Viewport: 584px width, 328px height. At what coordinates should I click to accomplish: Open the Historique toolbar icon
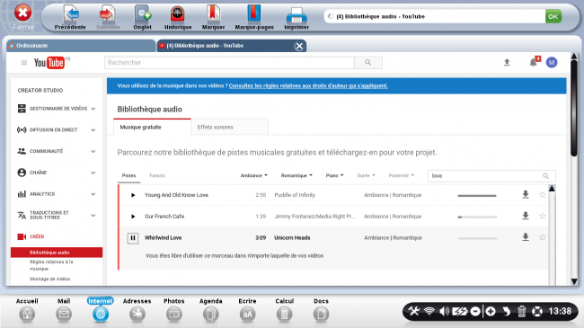pyautogui.click(x=178, y=17)
